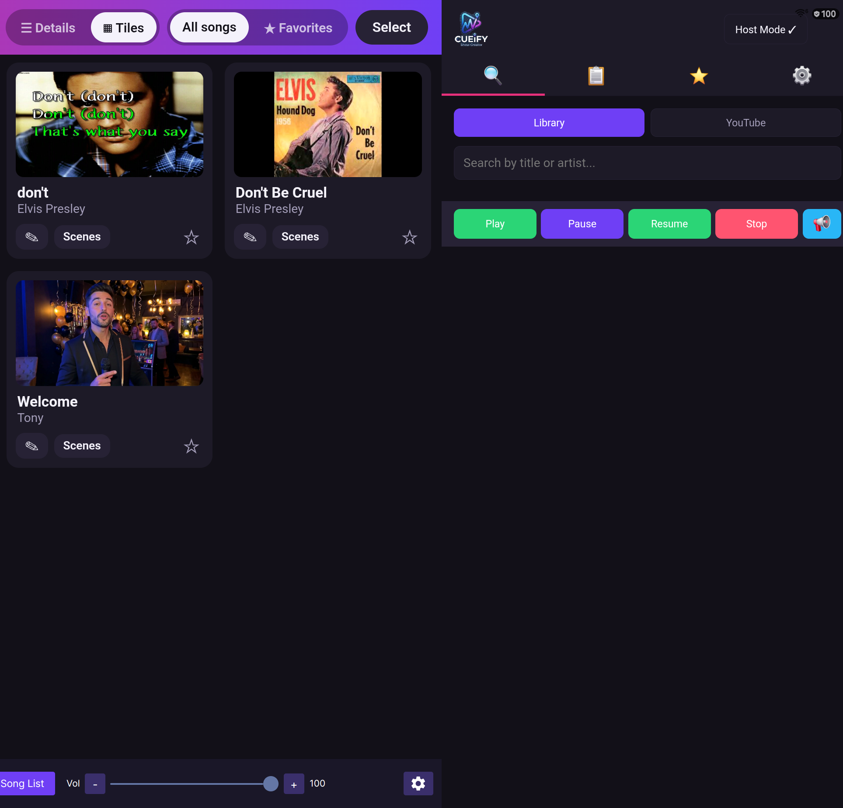Open the search tab magnifier icon
Image resolution: width=843 pixels, height=808 pixels.
pos(493,75)
